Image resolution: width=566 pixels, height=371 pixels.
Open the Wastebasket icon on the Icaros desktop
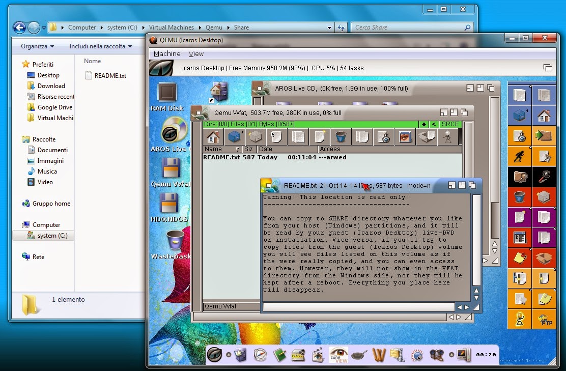(x=176, y=239)
